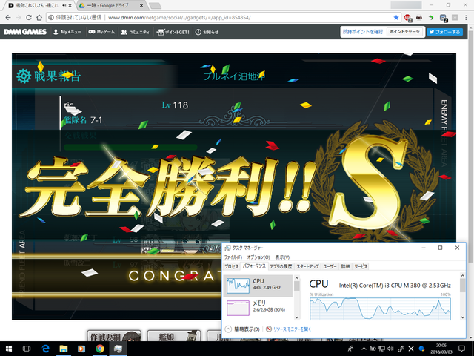Click battery icon in system tray
474x356 pixels.
(x=373, y=349)
